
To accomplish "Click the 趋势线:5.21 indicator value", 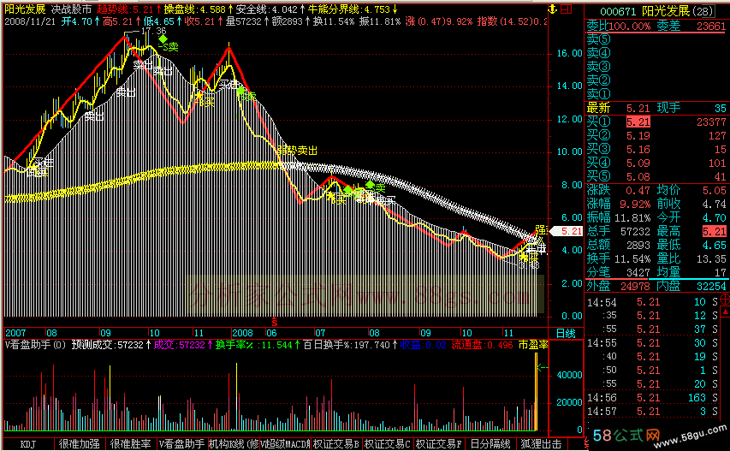I will tap(129, 9).
